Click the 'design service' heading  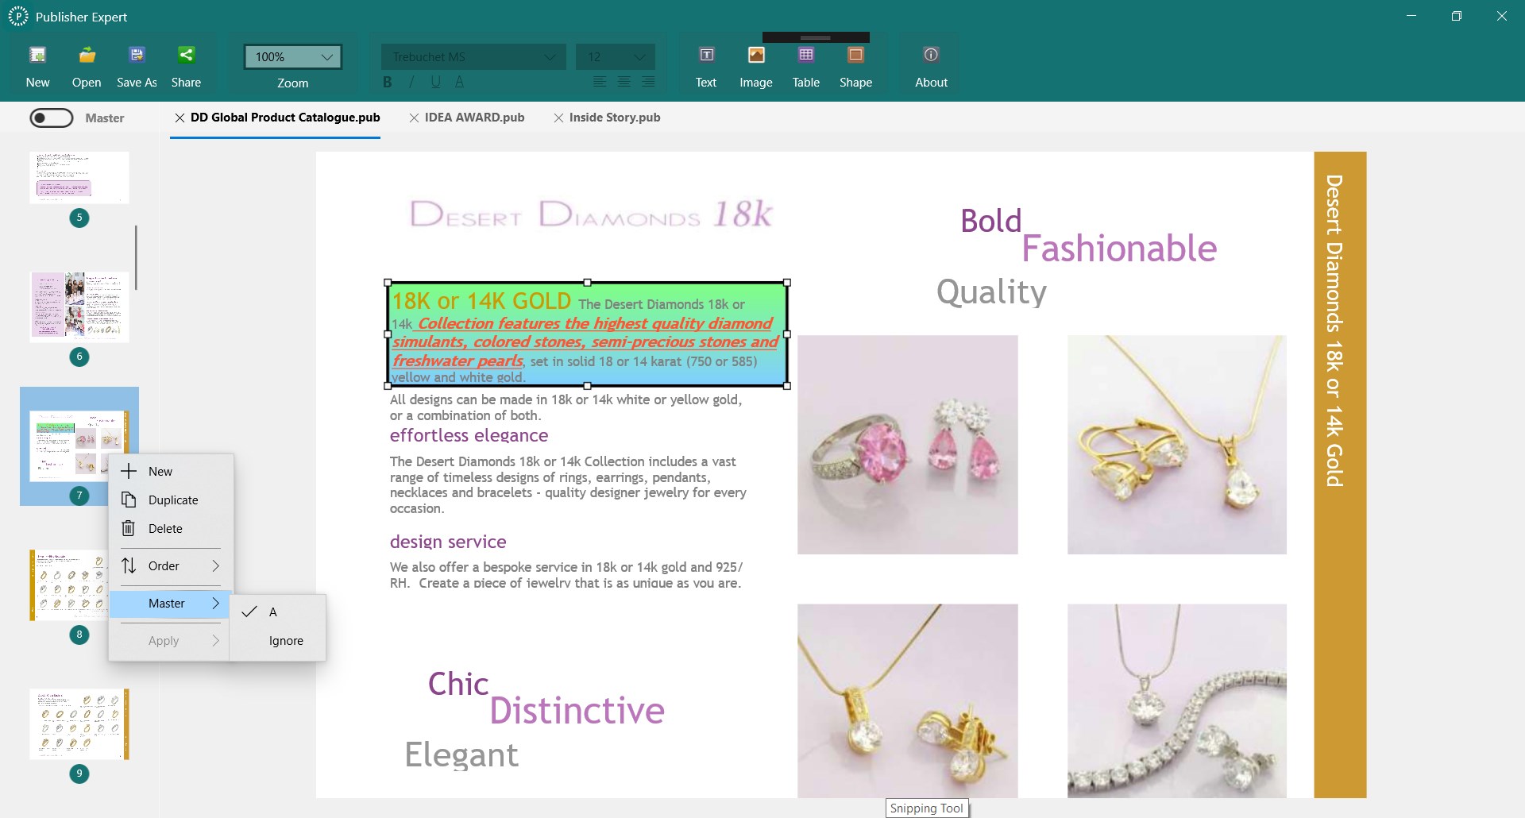point(448,542)
